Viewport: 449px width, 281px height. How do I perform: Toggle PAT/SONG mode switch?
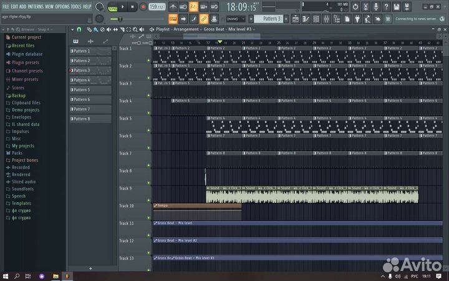pos(112,7)
